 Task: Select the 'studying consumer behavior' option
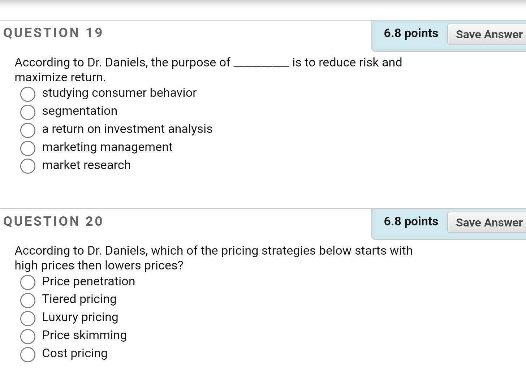click(28, 94)
